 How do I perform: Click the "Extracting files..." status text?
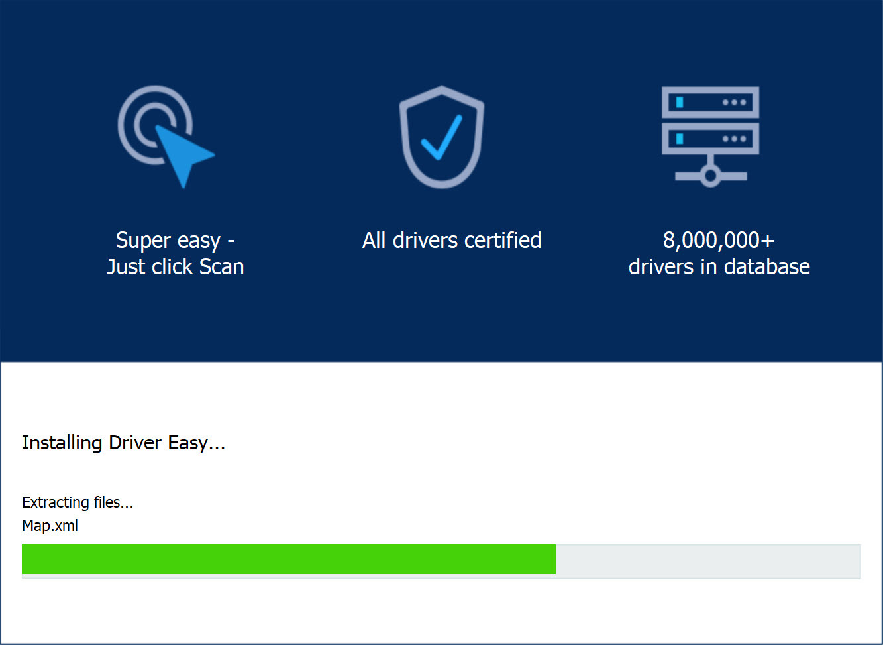point(78,502)
